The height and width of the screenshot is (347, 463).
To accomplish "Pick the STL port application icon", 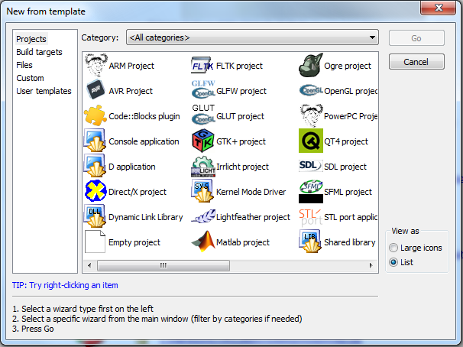I will coord(311,217).
